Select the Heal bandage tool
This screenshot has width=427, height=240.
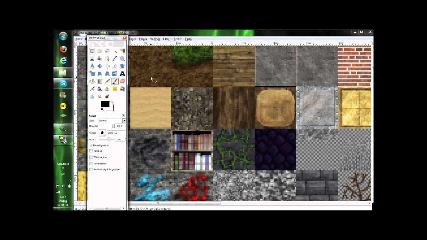click(115, 89)
